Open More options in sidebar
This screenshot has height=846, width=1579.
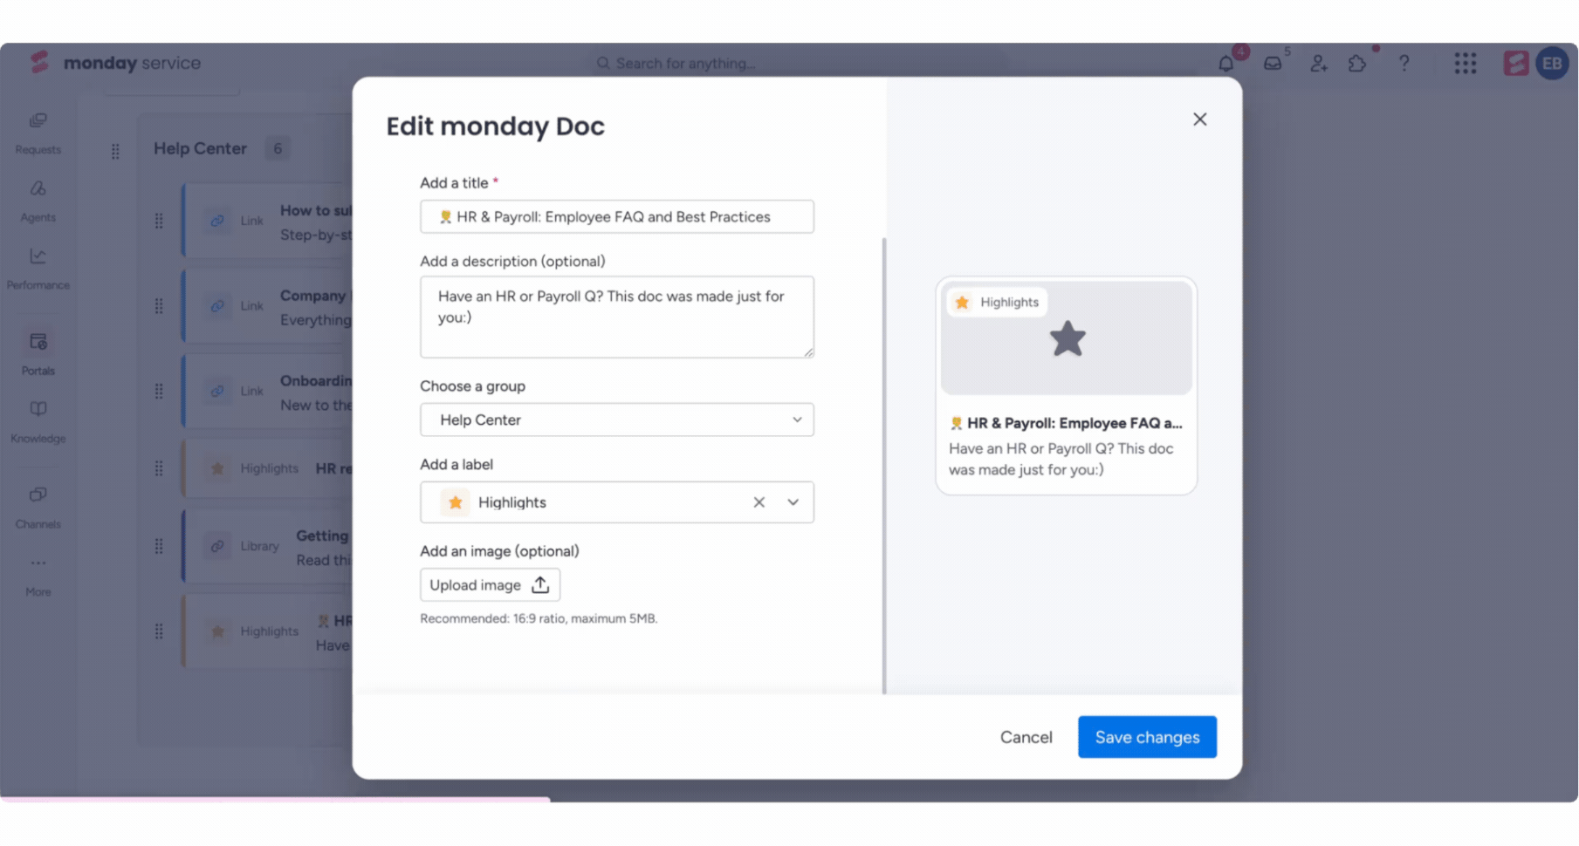pyautogui.click(x=38, y=577)
